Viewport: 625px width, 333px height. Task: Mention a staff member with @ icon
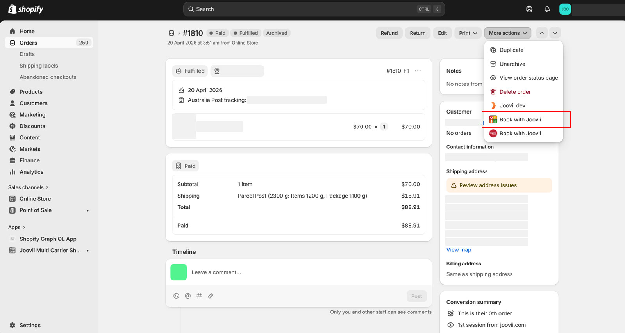(188, 296)
